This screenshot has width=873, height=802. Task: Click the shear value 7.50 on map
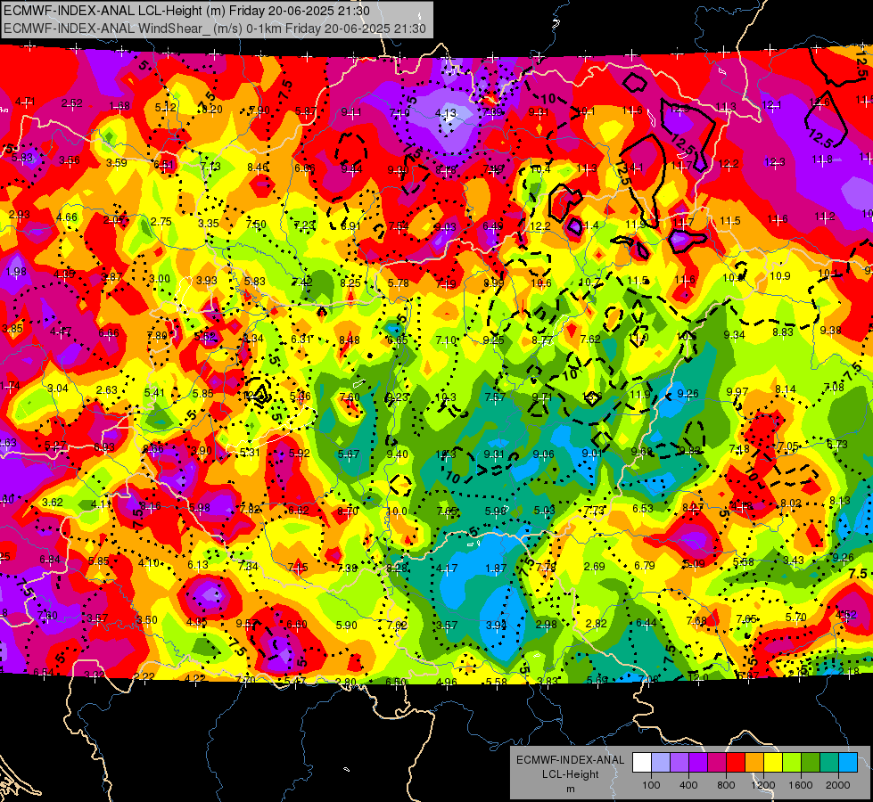(x=256, y=225)
